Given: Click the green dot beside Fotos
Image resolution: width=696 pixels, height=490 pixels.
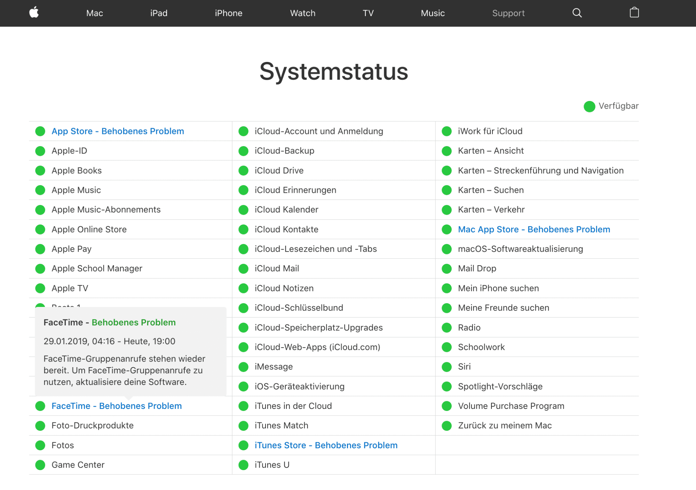Looking at the screenshot, I should tap(40, 445).
